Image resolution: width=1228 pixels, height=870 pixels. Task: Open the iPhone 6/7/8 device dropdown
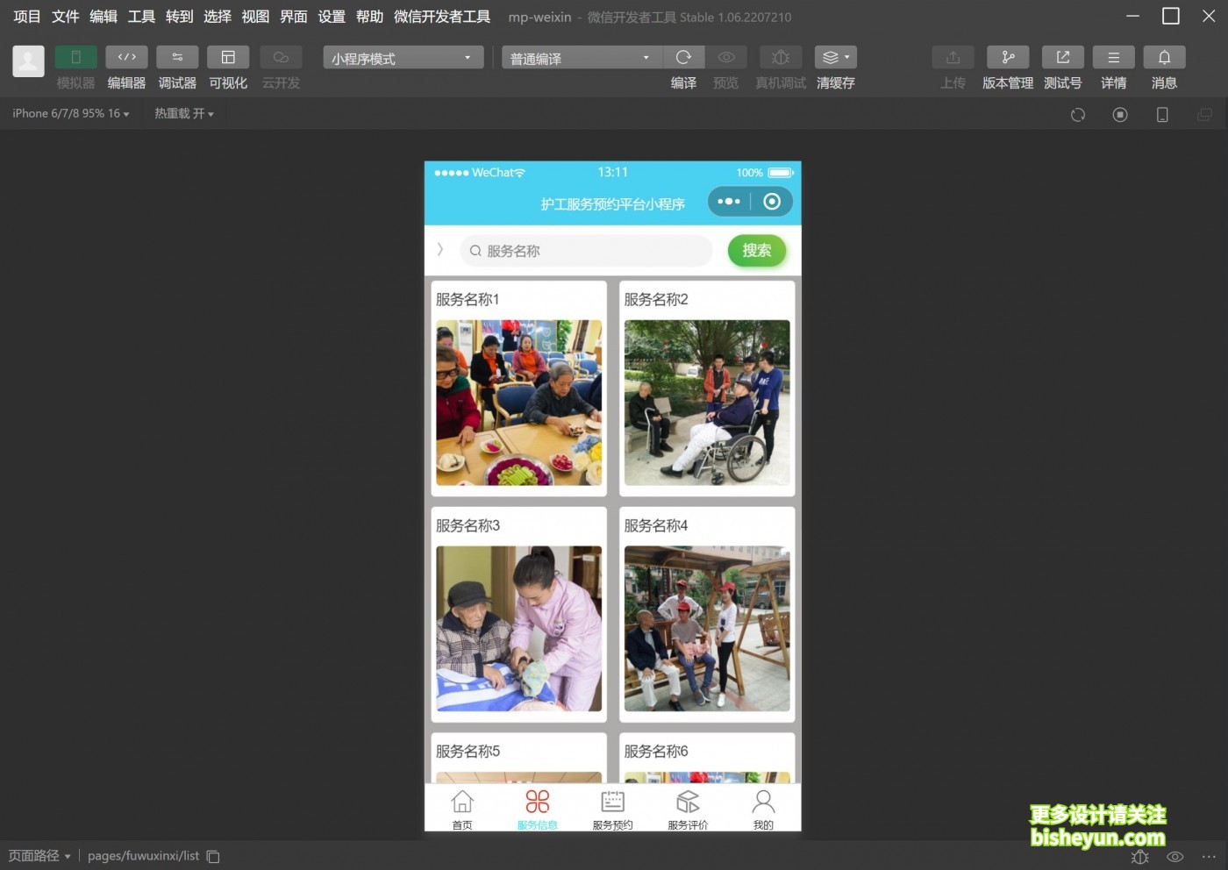[x=71, y=114]
